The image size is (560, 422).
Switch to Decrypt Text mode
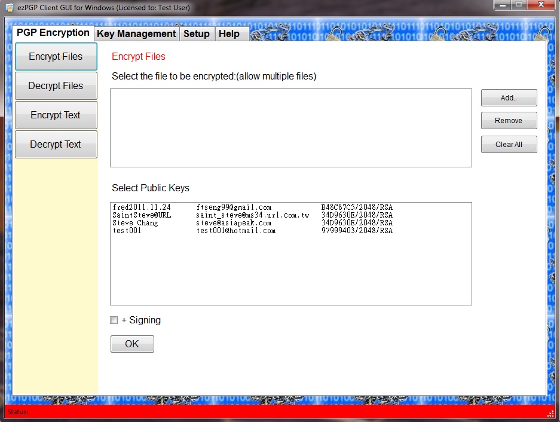56,144
